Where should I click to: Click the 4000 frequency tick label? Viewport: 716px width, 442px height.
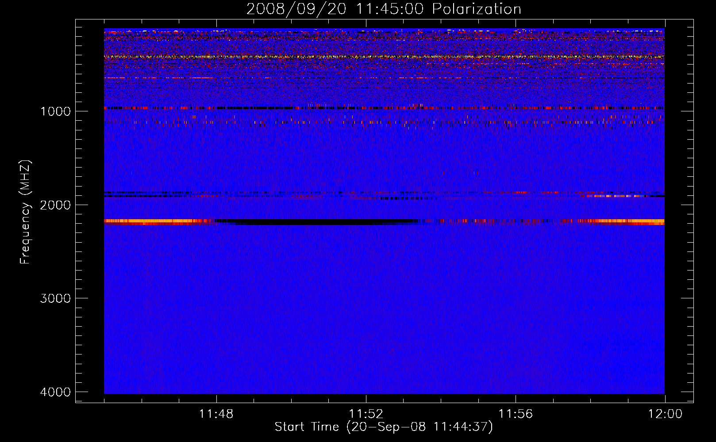(55, 392)
